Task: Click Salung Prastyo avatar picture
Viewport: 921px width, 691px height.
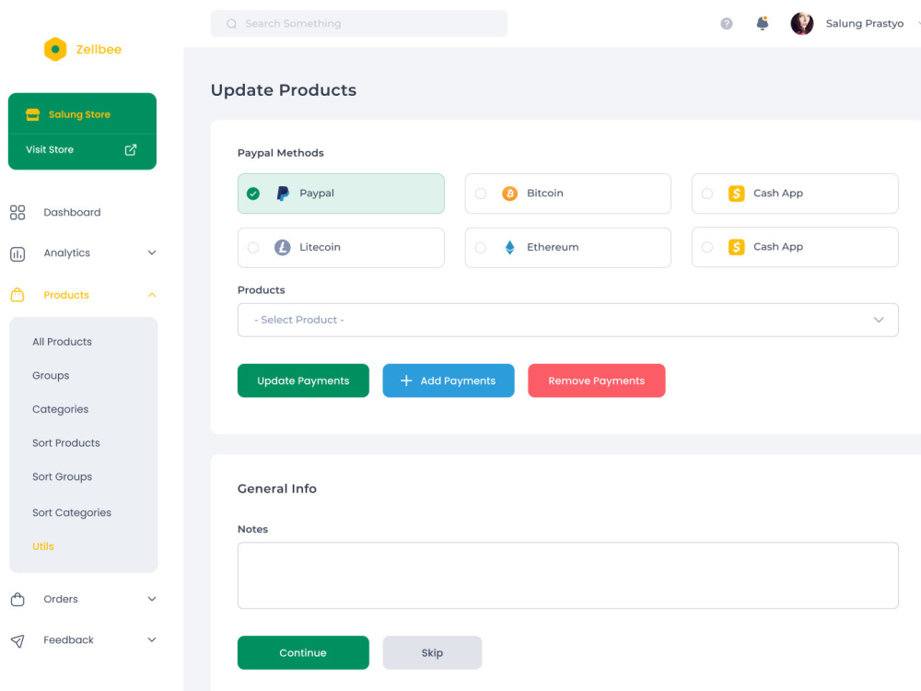Action: 802,24
